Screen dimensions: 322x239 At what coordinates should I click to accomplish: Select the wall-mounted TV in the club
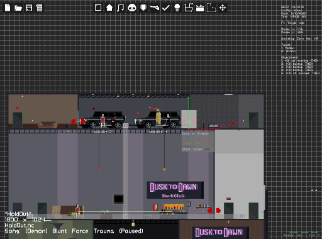point(119,199)
